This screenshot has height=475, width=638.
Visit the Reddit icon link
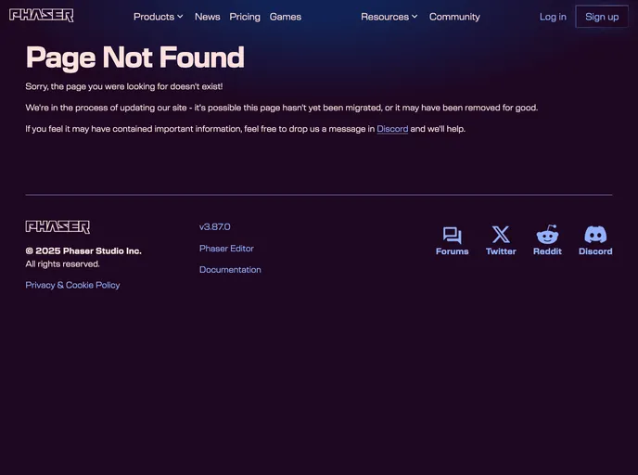547,240
